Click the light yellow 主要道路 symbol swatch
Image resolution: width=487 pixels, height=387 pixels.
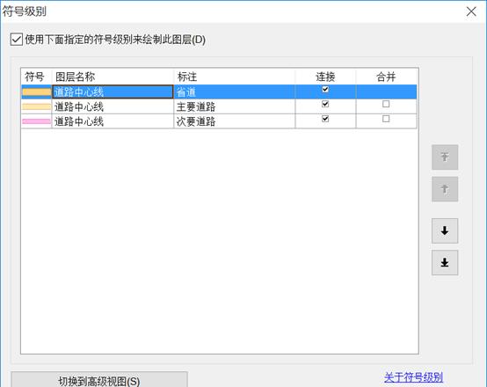click(36, 106)
